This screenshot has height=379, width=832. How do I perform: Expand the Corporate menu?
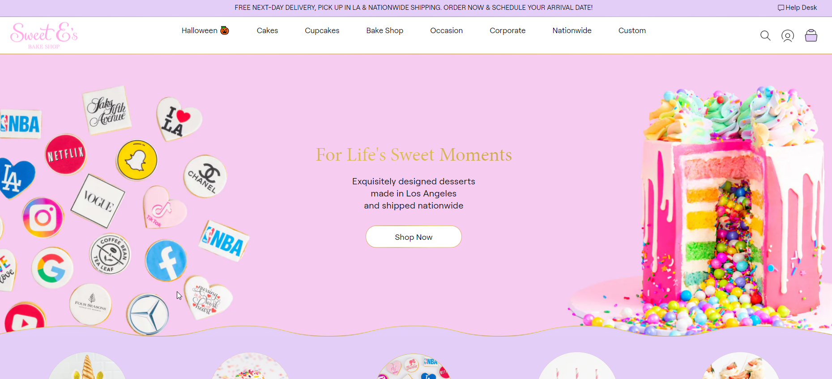click(x=508, y=30)
